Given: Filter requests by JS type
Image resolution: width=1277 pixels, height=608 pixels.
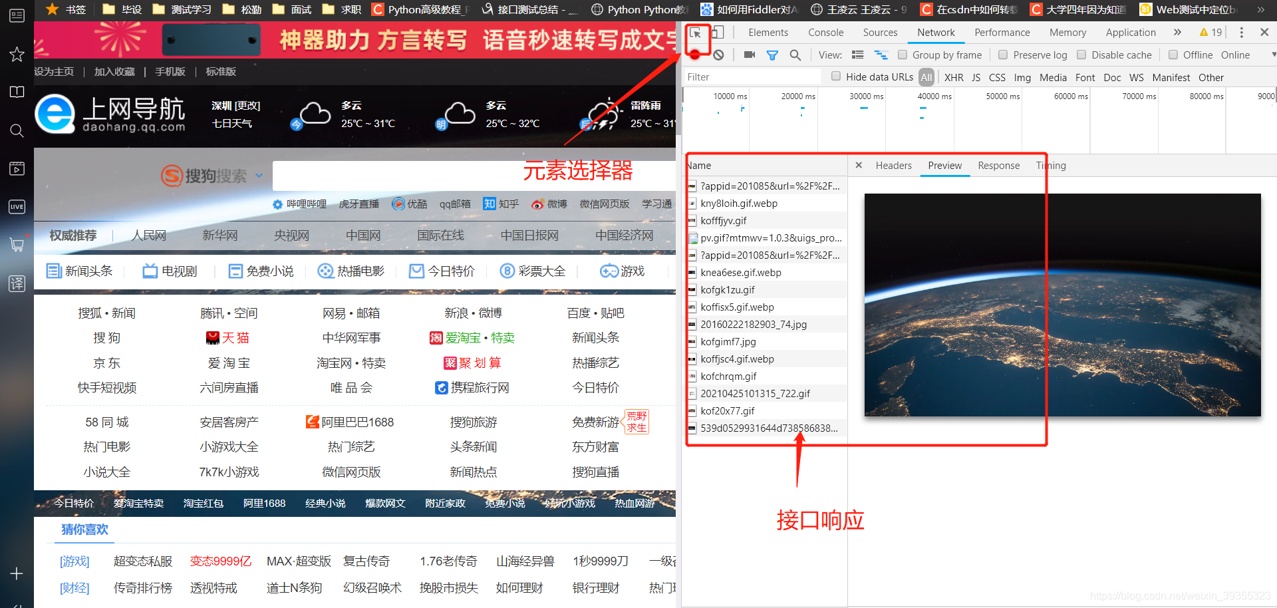Looking at the screenshot, I should pos(976,78).
